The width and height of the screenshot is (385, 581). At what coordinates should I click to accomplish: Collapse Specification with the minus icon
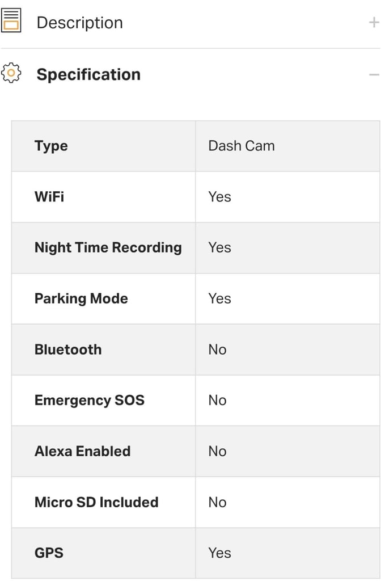pyautogui.click(x=374, y=75)
